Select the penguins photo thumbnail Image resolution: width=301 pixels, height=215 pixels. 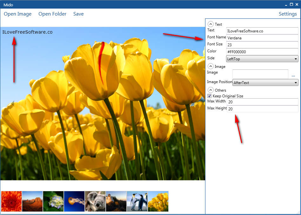point(137,201)
